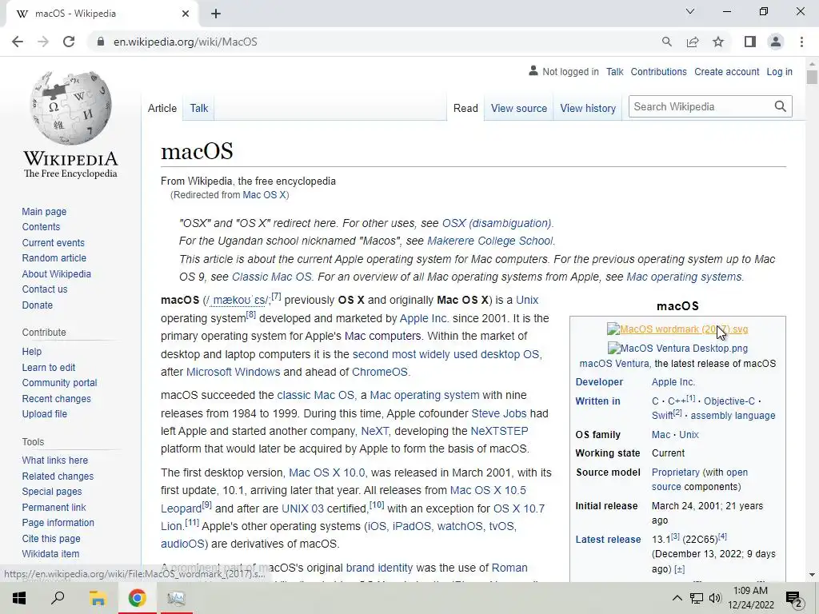Click the Create account link
The height and width of the screenshot is (614, 819).
pyautogui.click(x=726, y=71)
